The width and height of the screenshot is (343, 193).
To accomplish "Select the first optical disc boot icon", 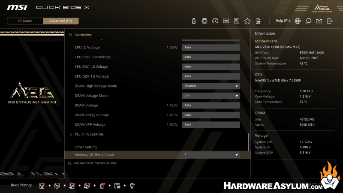I will tap(57, 186).
